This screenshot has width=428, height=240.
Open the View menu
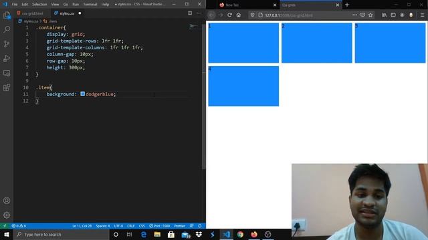pyautogui.click(x=55, y=5)
